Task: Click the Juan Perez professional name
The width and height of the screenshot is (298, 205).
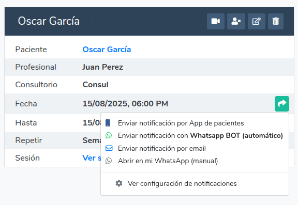Action: point(102,67)
